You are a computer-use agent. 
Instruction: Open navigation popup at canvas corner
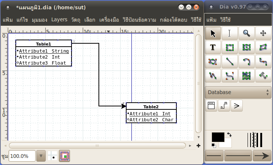pos(198,146)
